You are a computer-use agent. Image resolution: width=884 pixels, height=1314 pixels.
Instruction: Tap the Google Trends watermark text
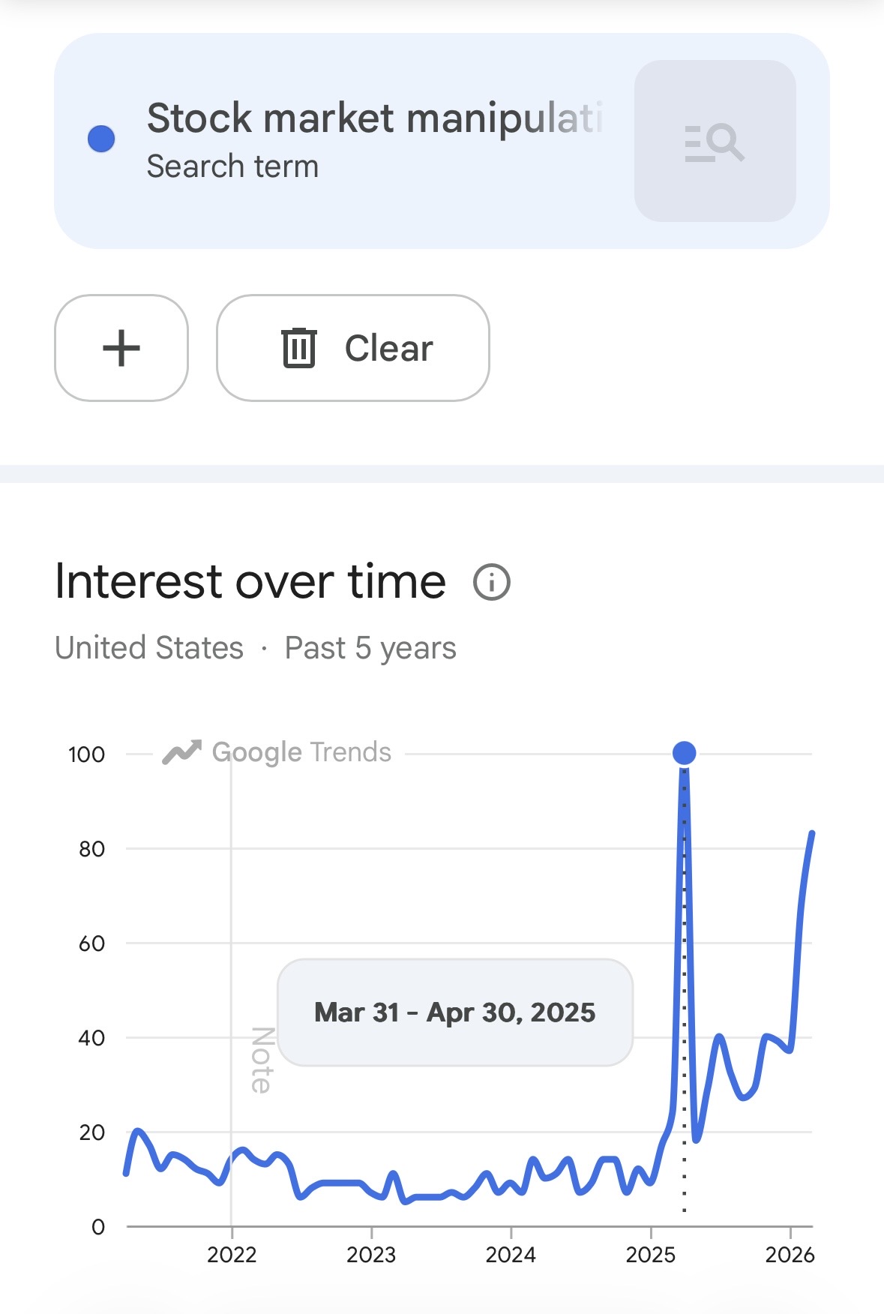click(x=301, y=752)
